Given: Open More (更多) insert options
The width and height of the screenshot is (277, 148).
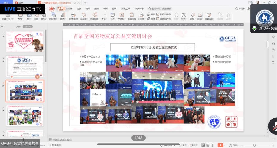Looking at the screenshot, I should coord(104,17).
